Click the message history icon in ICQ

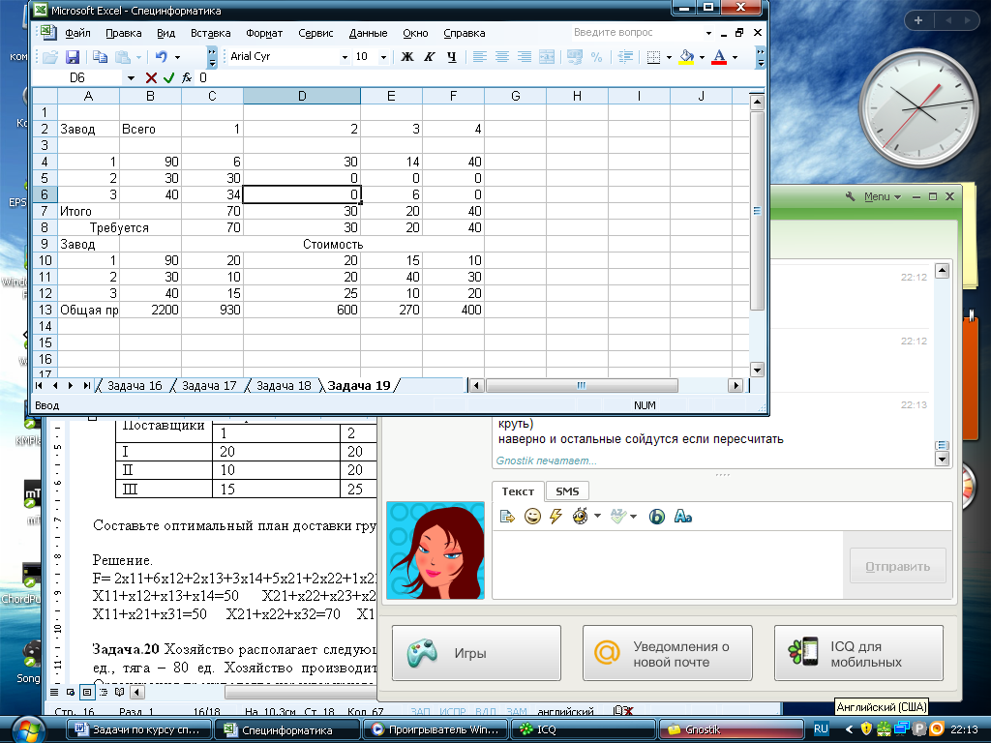pos(507,517)
